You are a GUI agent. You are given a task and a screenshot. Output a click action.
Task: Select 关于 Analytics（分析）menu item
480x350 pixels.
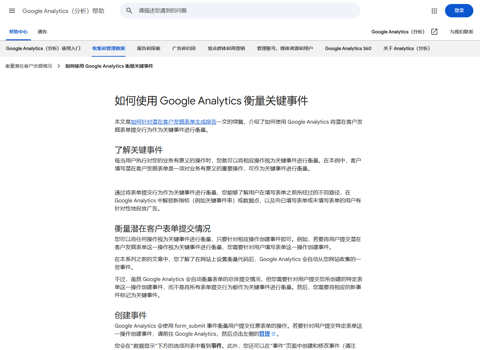(x=407, y=48)
